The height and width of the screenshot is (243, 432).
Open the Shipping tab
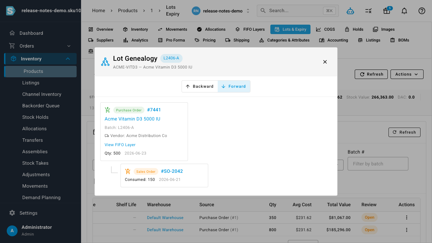click(x=238, y=40)
